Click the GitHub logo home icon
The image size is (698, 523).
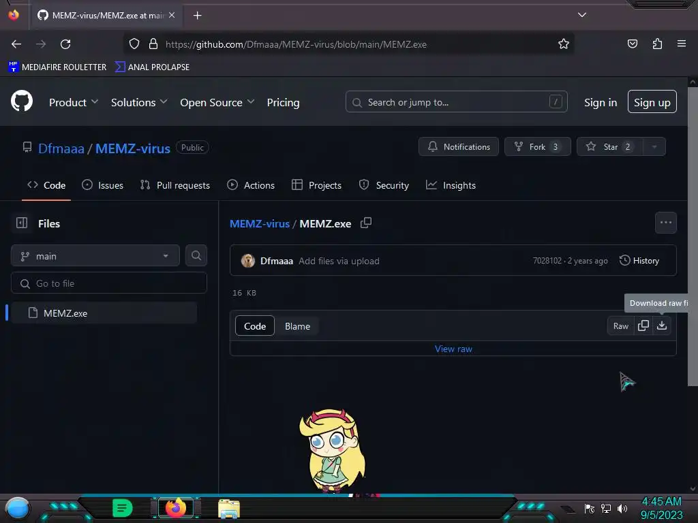click(x=22, y=101)
